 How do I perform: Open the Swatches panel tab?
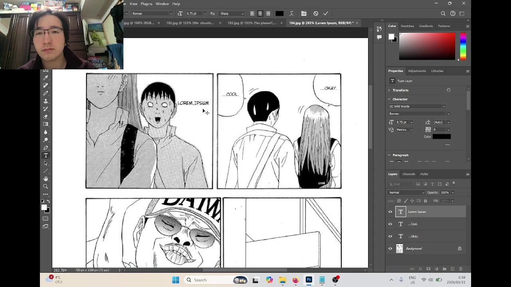coord(407,26)
